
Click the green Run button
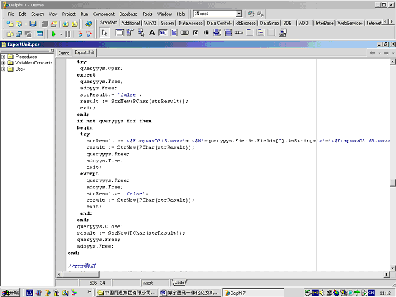tap(54, 34)
